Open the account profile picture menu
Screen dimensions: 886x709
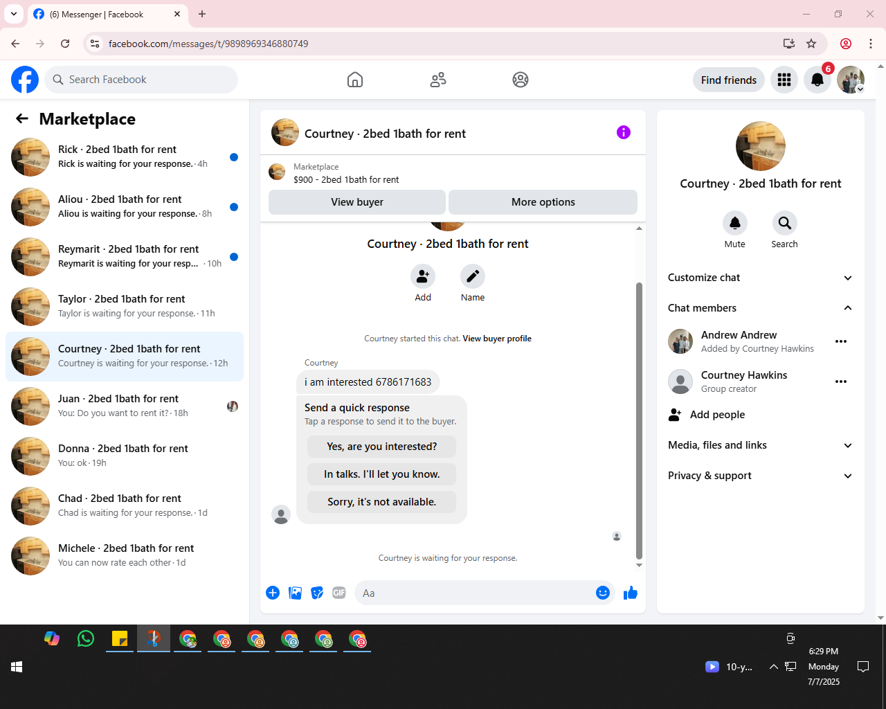click(x=851, y=80)
